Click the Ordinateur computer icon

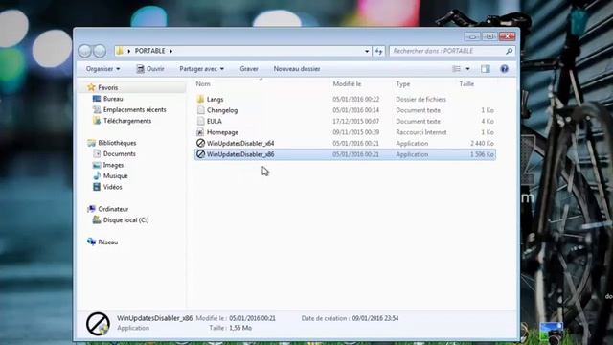point(92,209)
